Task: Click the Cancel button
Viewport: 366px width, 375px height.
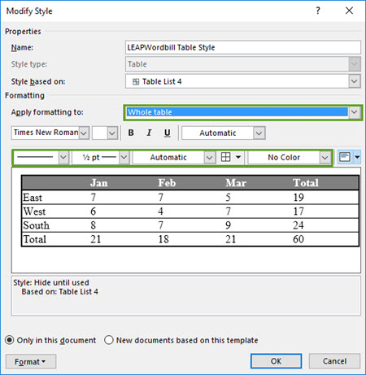Action: (x=334, y=361)
